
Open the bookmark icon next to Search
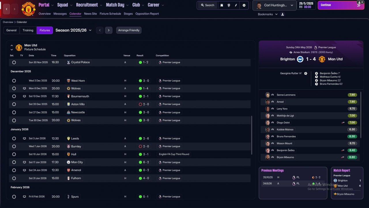(x=222, y=5)
